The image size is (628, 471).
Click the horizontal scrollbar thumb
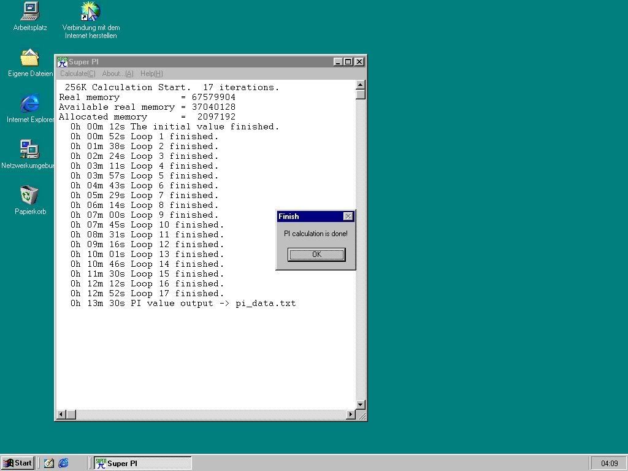(71, 415)
